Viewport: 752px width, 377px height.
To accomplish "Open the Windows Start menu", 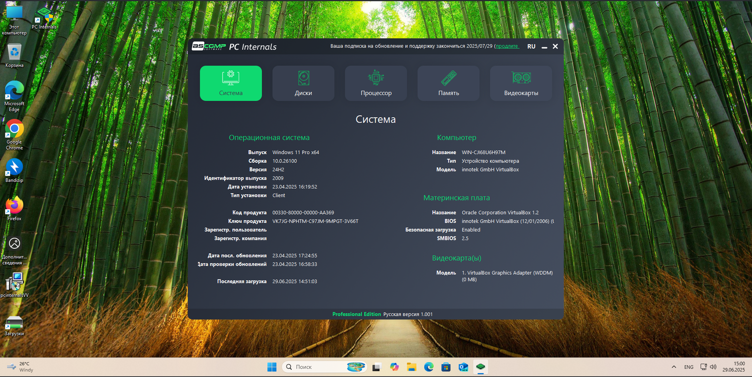I will 272,367.
